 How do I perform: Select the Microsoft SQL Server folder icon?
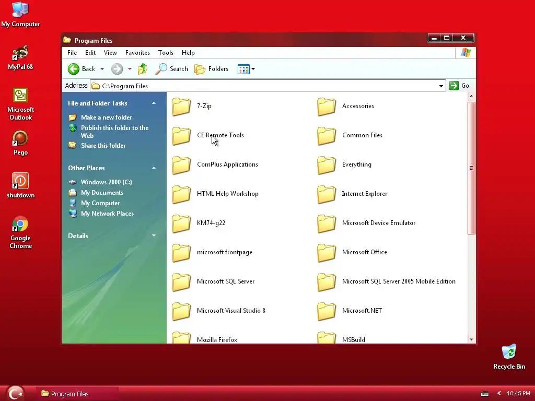tap(181, 282)
